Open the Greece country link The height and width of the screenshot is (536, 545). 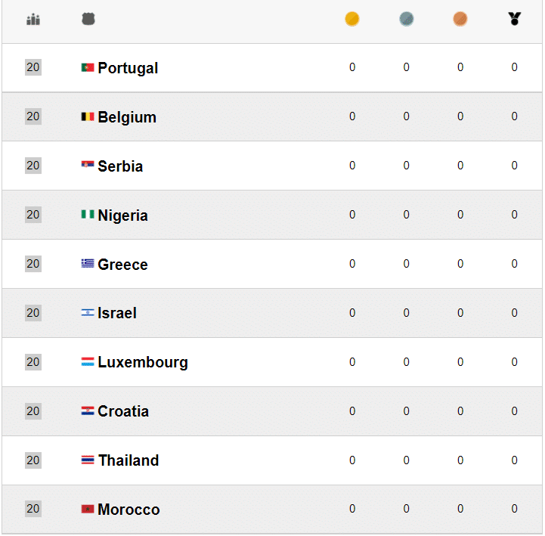pyautogui.click(x=122, y=265)
